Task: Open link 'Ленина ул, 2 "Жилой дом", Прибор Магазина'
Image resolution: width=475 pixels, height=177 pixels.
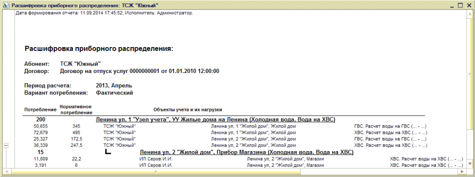Action: click(x=247, y=152)
